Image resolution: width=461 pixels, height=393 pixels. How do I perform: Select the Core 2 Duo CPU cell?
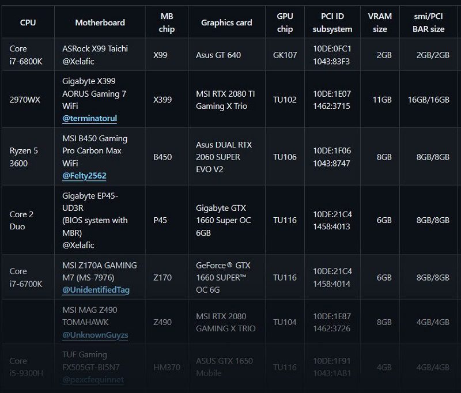pyautogui.click(x=28, y=220)
